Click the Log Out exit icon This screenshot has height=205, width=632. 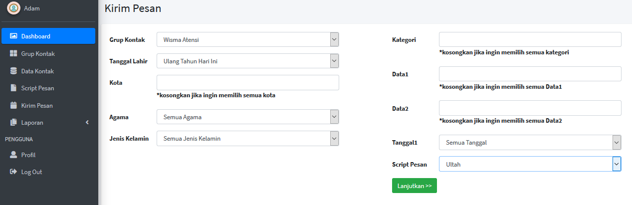pyautogui.click(x=13, y=172)
